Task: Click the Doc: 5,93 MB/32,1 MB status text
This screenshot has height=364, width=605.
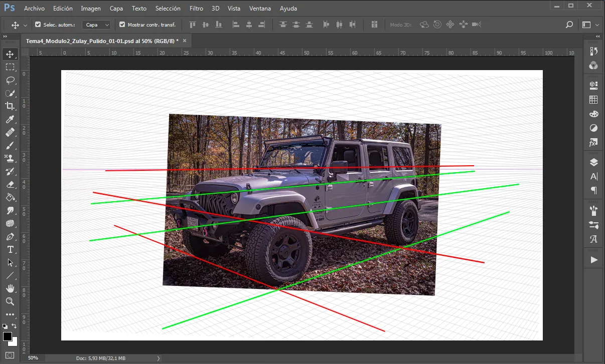Action: (x=101, y=358)
